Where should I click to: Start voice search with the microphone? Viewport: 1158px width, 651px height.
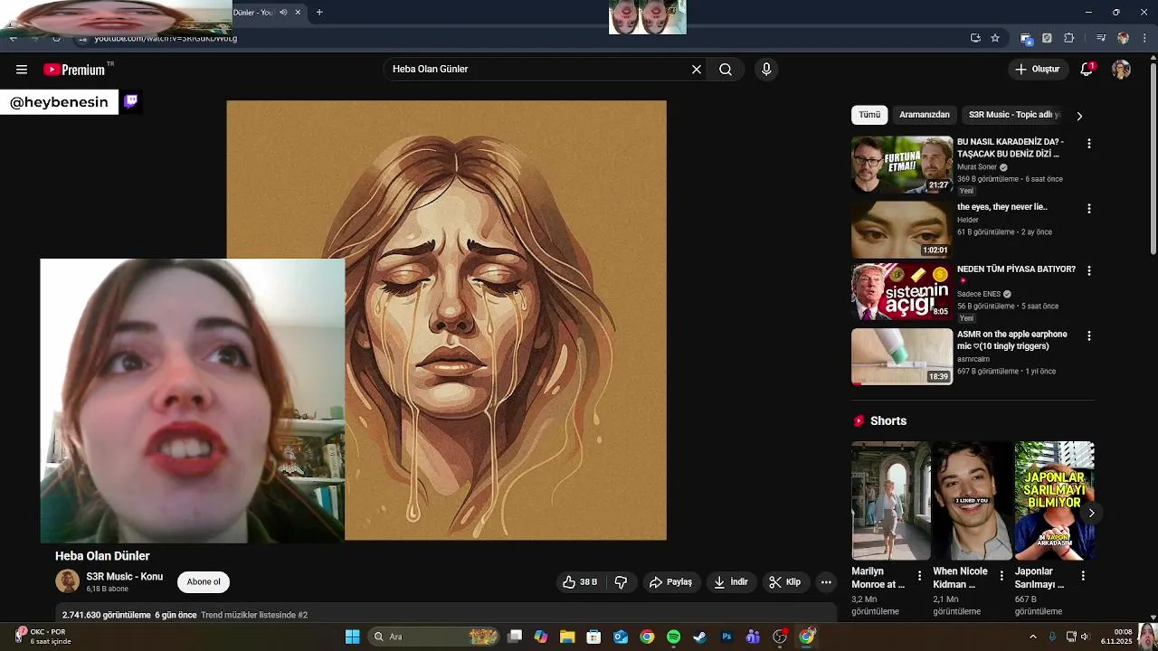pos(766,70)
